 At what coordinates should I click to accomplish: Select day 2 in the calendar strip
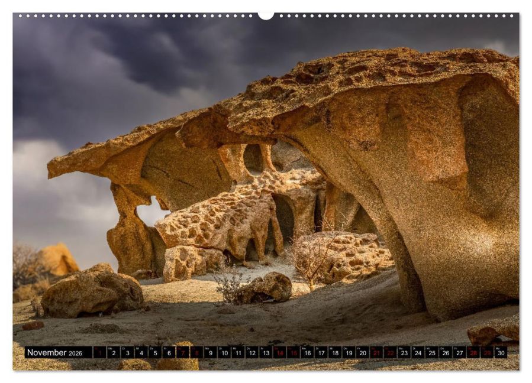pyautogui.click(x=114, y=353)
